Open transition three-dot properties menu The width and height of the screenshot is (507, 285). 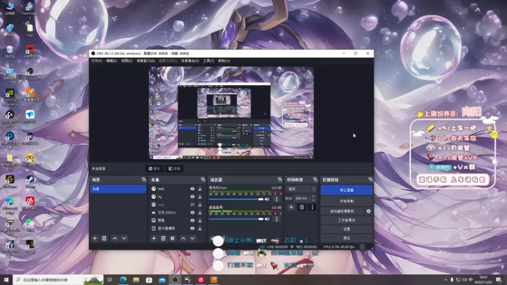click(x=312, y=207)
